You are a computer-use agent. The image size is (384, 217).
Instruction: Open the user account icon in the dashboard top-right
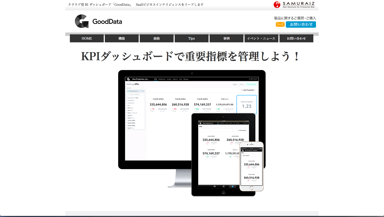(250, 79)
